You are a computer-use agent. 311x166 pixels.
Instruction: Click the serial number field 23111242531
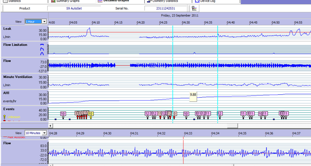pos(166,8)
